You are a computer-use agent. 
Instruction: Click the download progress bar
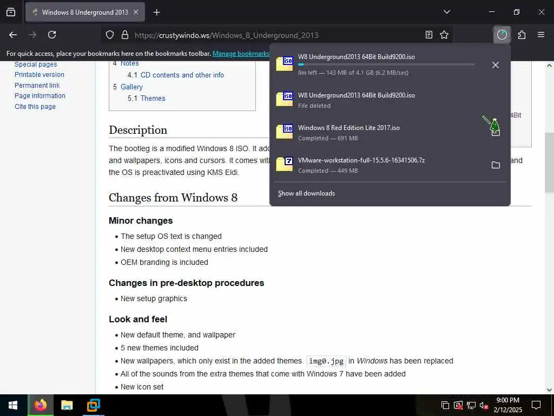(386, 64)
